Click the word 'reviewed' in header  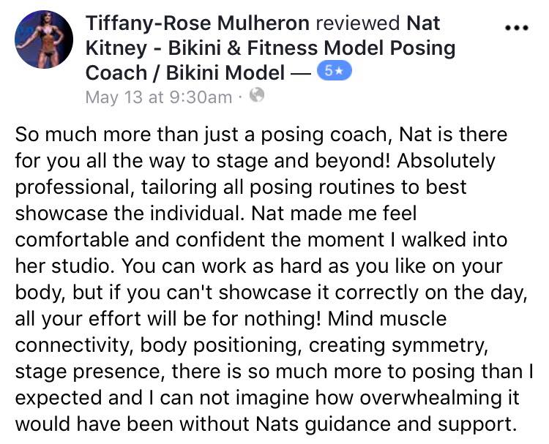pos(357,23)
